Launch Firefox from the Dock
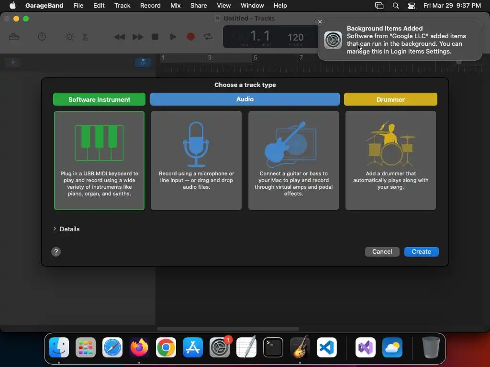 139,347
